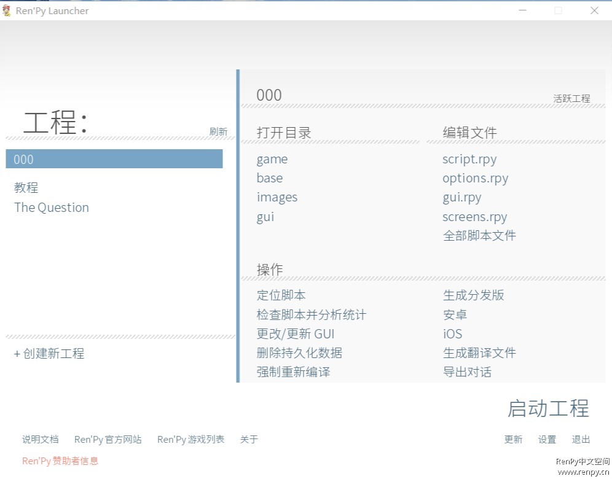
Task: Click 刷新 to refresh projects
Action: [218, 131]
